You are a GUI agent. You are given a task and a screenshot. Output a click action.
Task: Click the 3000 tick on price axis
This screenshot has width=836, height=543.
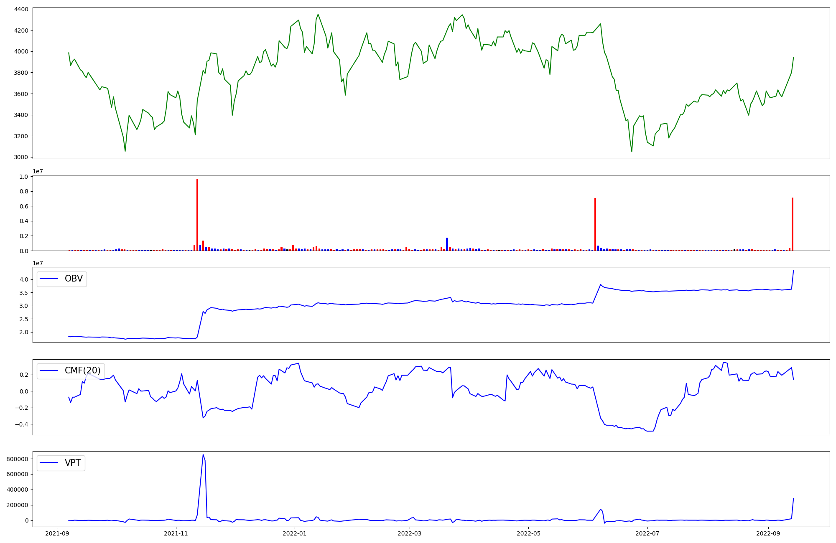pyautogui.click(x=21, y=157)
